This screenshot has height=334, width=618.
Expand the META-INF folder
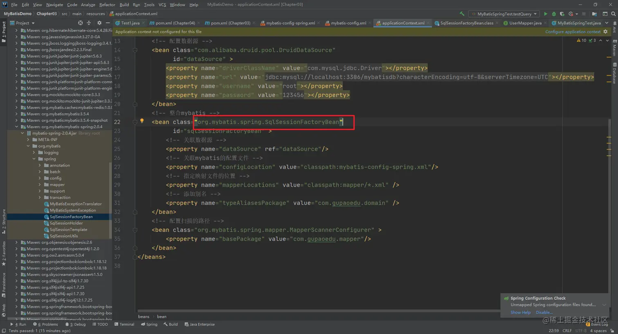pos(28,139)
